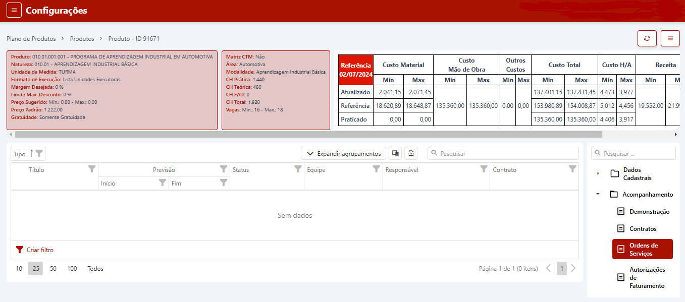Open the hamburger menu beside Configurações
Screen dimensions: 685x302
coord(14,11)
